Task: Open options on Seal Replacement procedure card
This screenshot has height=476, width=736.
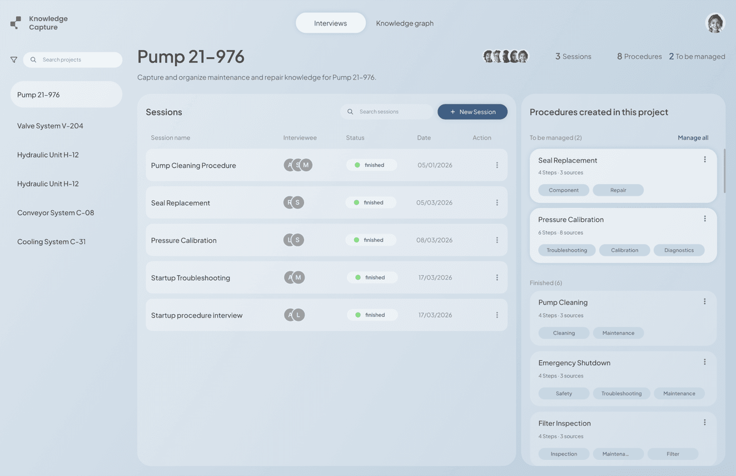Action: 705,160
